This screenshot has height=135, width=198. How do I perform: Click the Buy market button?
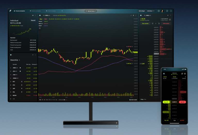145,23
